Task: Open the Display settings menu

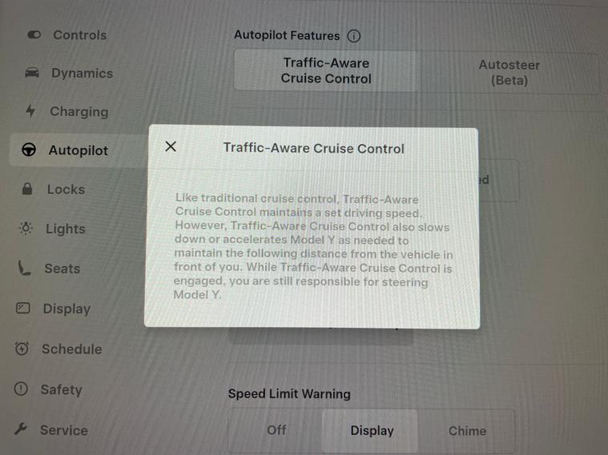Action: click(66, 309)
